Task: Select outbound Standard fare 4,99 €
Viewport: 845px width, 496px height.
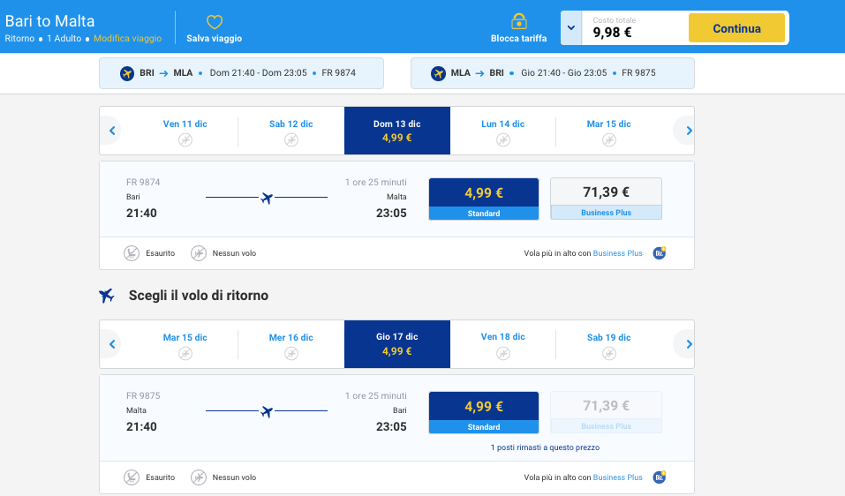Action: [483, 199]
